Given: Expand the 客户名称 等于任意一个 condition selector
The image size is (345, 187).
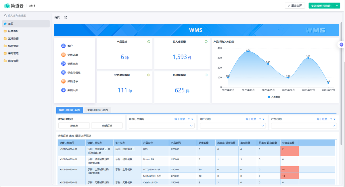Looking at the screenshot, I should (255, 119).
